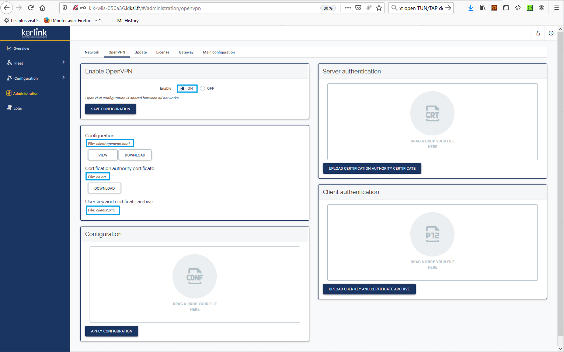Click the Save Configuration button
564x352 pixels.
click(x=111, y=109)
